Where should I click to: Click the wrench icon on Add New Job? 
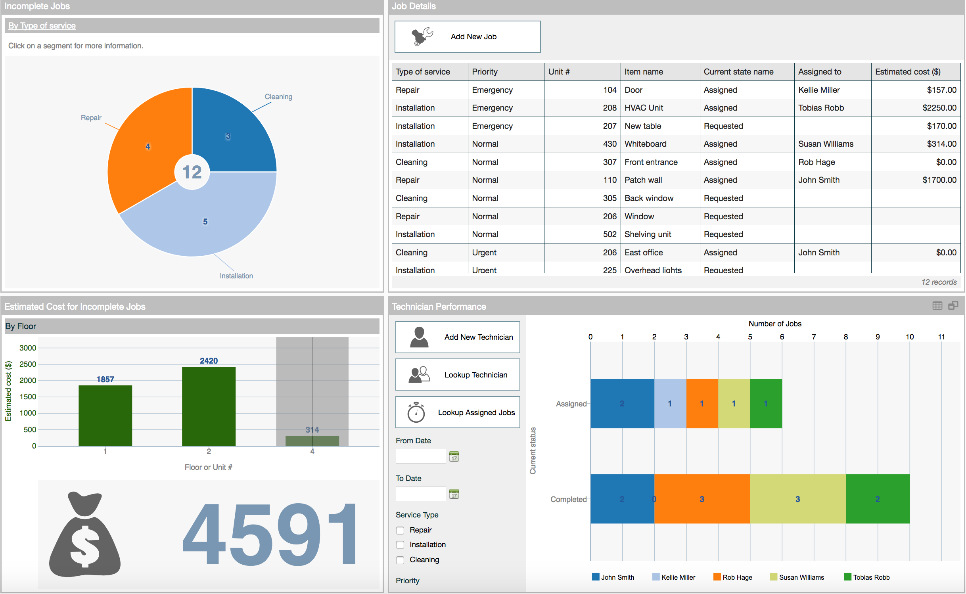[422, 36]
